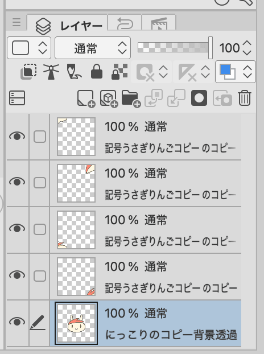Toggle two-pane layer display icon
Viewport: 264px width, 354px height.
pos(17,98)
